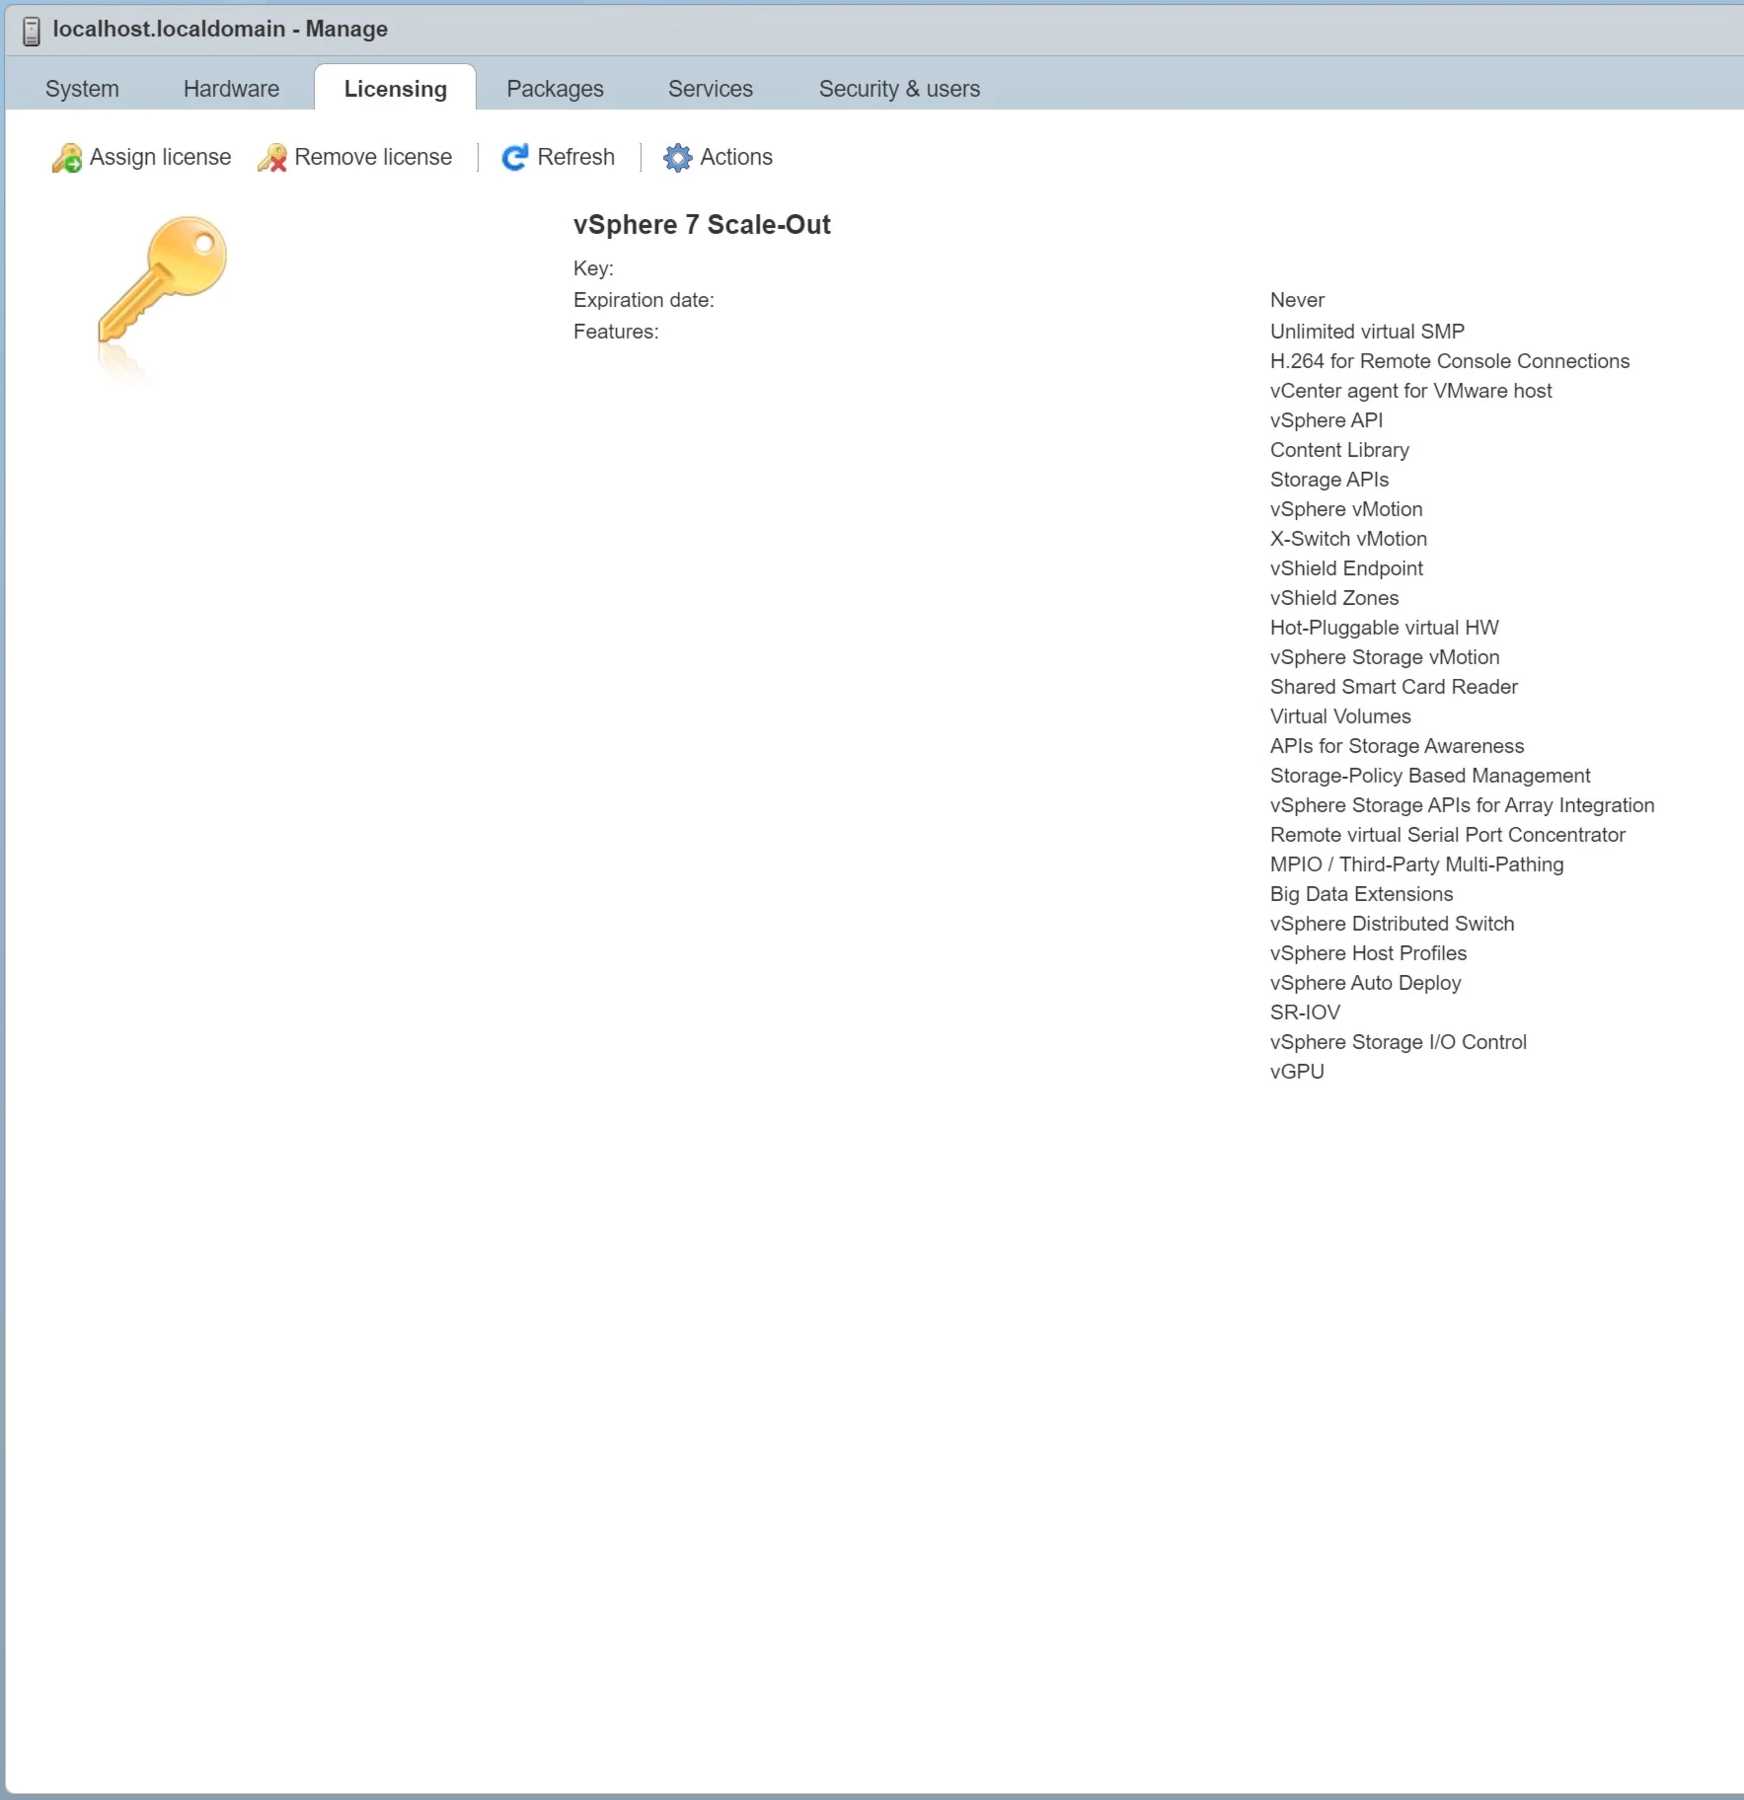The height and width of the screenshot is (1800, 1744).
Task: Click the host icon beside localhost.localdomain
Action: click(32, 31)
